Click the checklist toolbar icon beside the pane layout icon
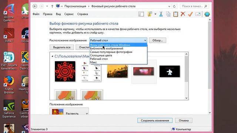This screenshot has width=237, height=133. (150, 14)
